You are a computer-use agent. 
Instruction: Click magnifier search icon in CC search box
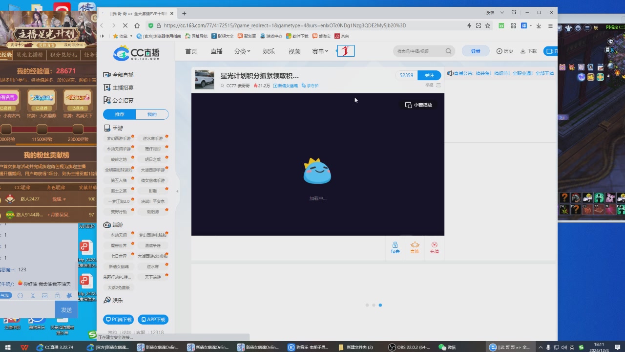coord(448,51)
